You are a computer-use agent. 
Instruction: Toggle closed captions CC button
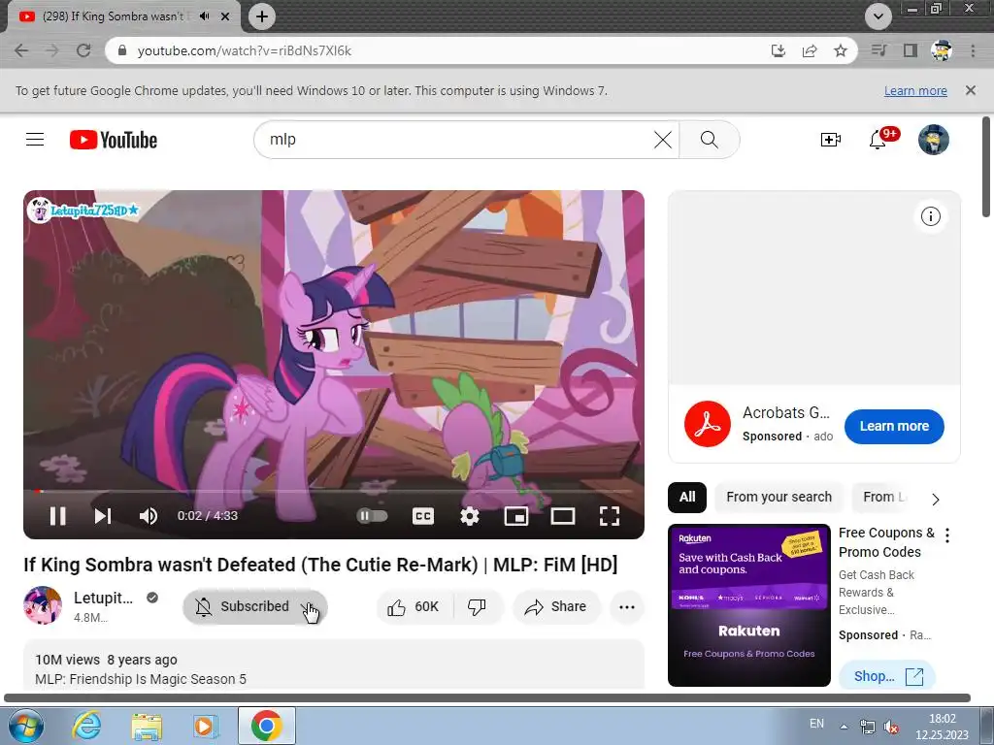pyautogui.click(x=423, y=516)
